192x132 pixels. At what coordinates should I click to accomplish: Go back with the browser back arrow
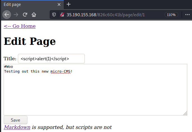pyautogui.click(x=7, y=15)
